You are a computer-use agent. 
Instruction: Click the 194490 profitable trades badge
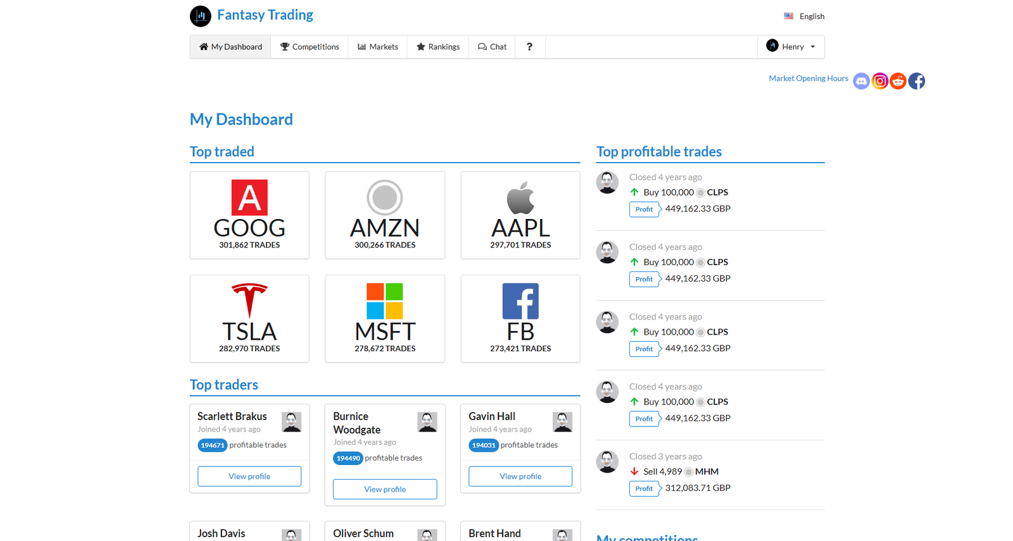[x=348, y=458]
